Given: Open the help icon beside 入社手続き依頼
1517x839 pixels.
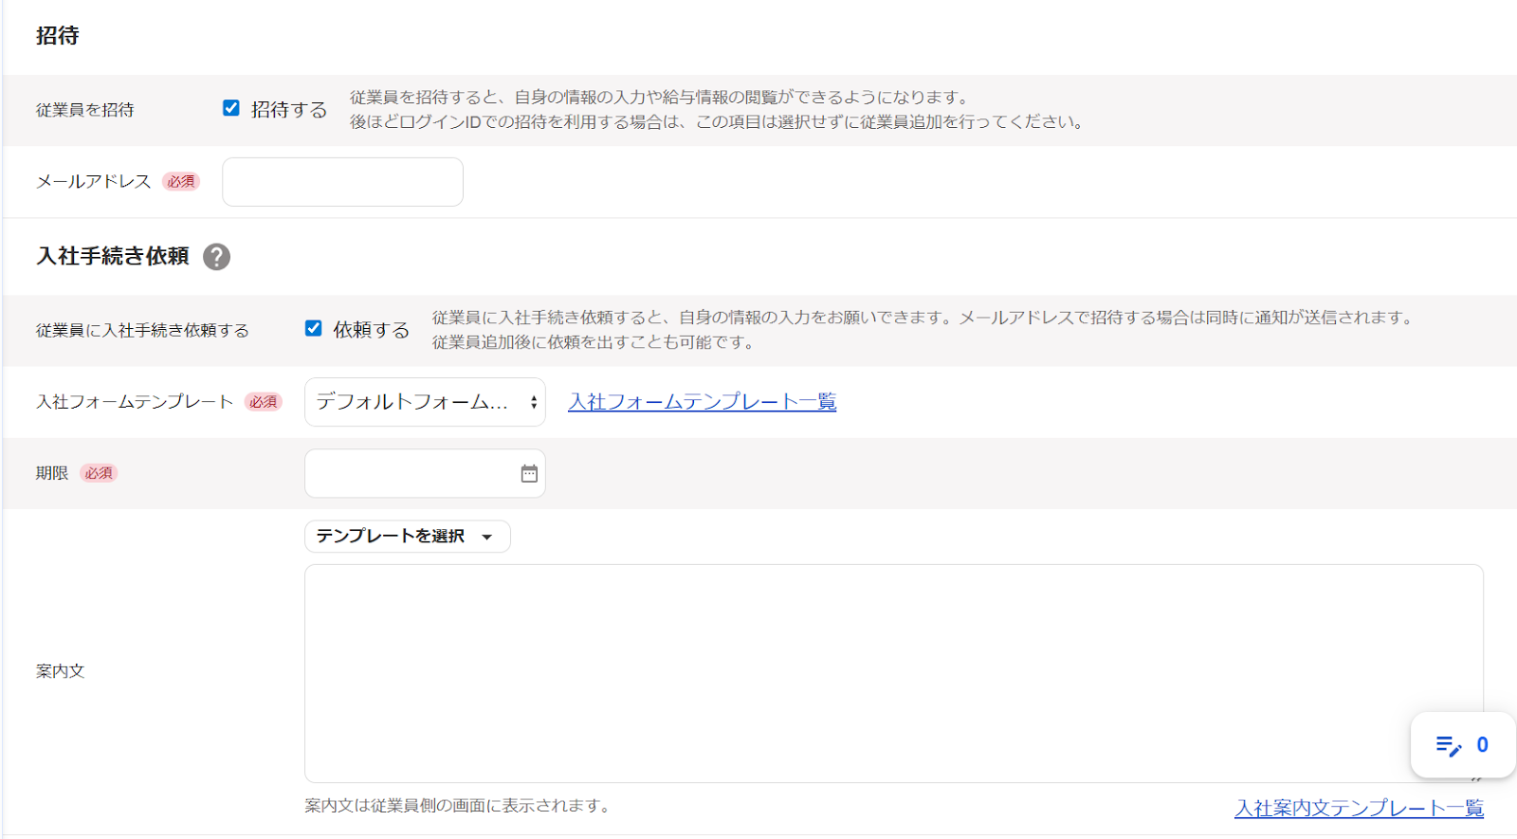Looking at the screenshot, I should (216, 257).
